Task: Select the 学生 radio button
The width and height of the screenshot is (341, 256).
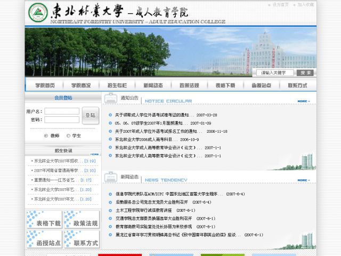Action: (68, 135)
